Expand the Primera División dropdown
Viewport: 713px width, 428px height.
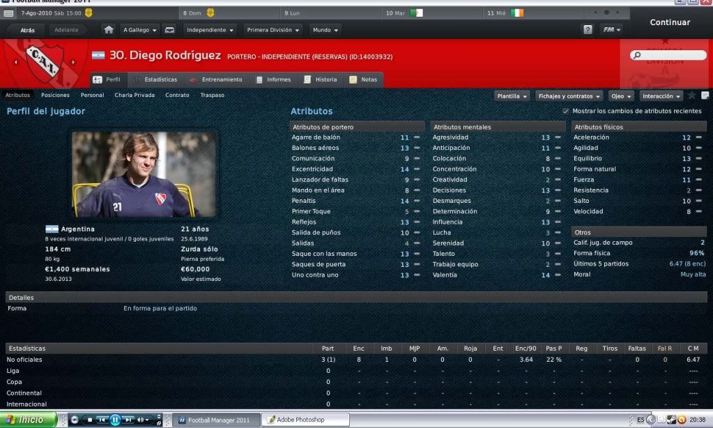tap(273, 30)
